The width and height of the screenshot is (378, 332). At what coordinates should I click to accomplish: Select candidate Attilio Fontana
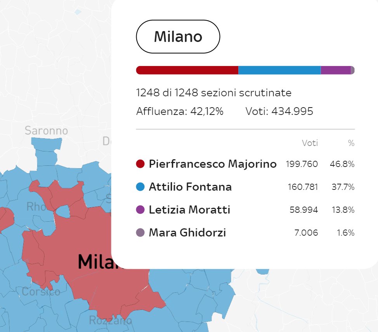[190, 187]
